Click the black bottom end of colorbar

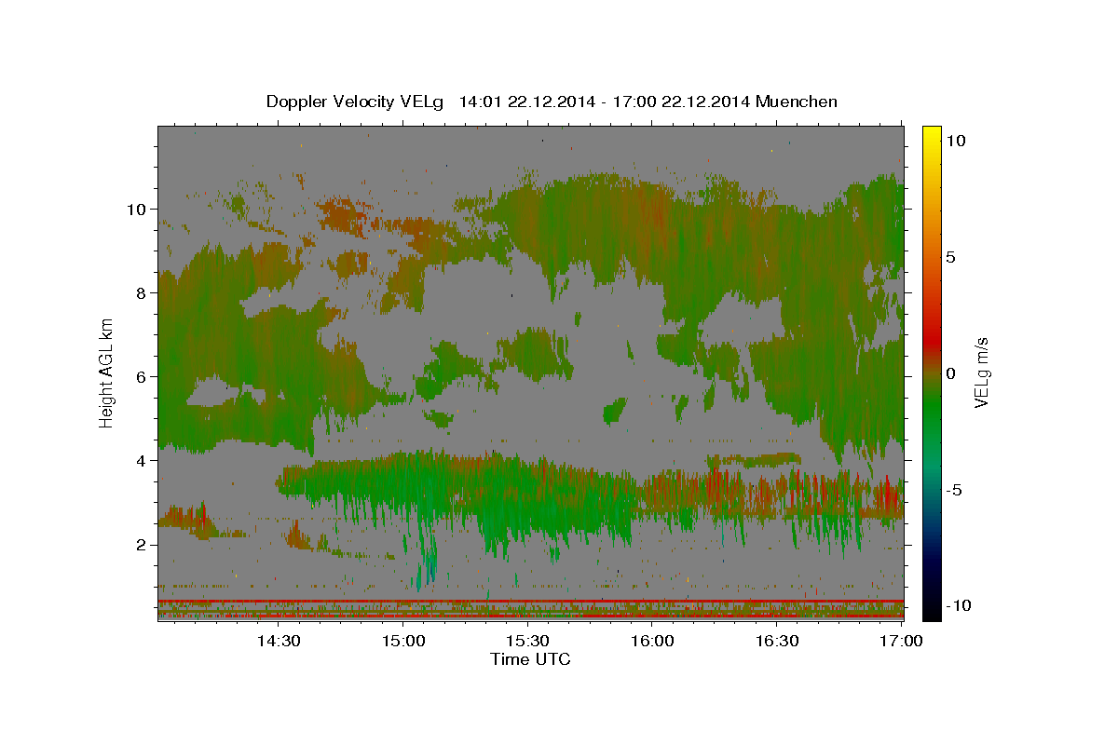(x=931, y=610)
